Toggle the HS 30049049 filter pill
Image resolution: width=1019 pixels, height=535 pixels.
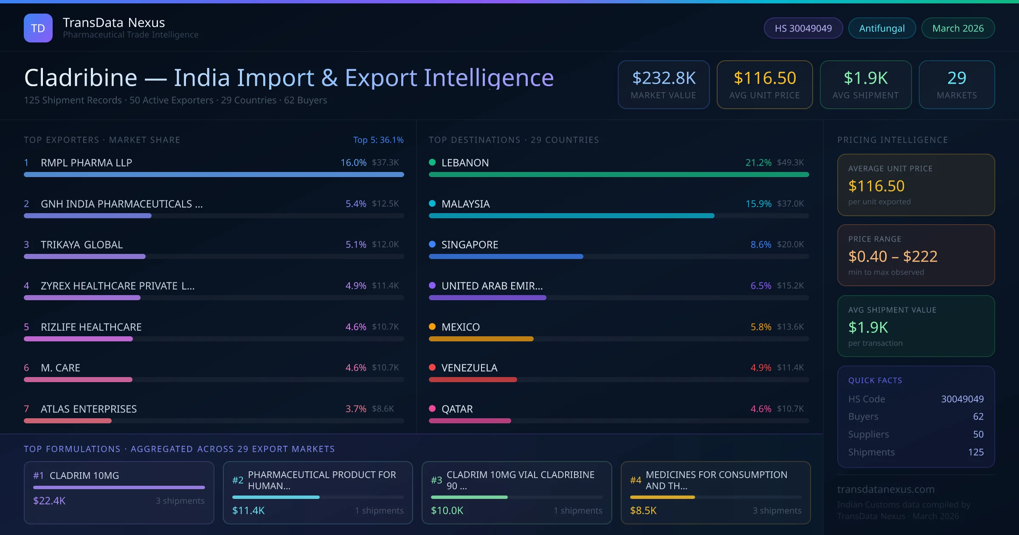point(802,28)
